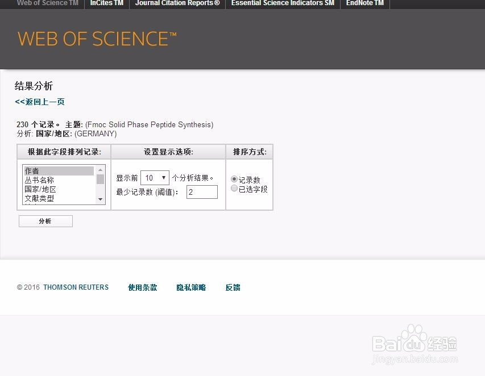Click the (GERMANY) analysis filter text
Image resolution: width=485 pixels, height=376 pixels.
pos(96,134)
